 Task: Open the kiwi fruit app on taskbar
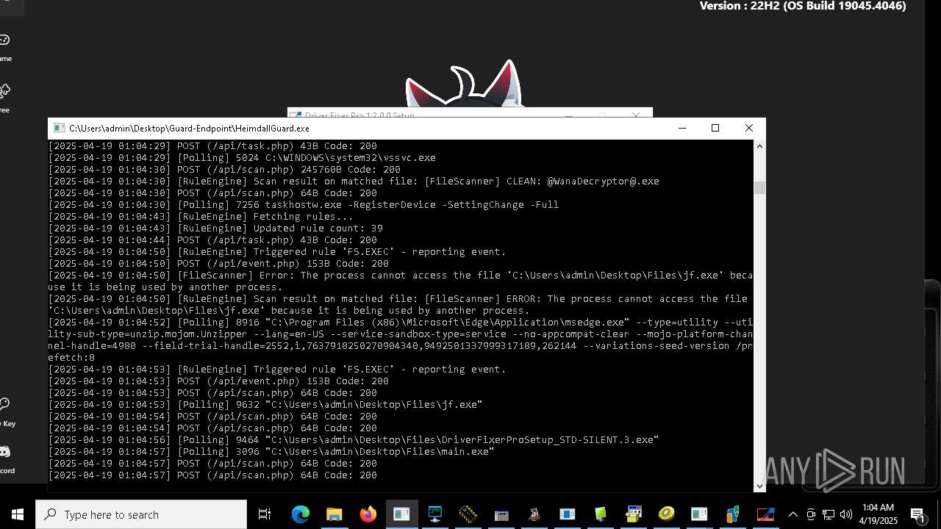coord(667,514)
